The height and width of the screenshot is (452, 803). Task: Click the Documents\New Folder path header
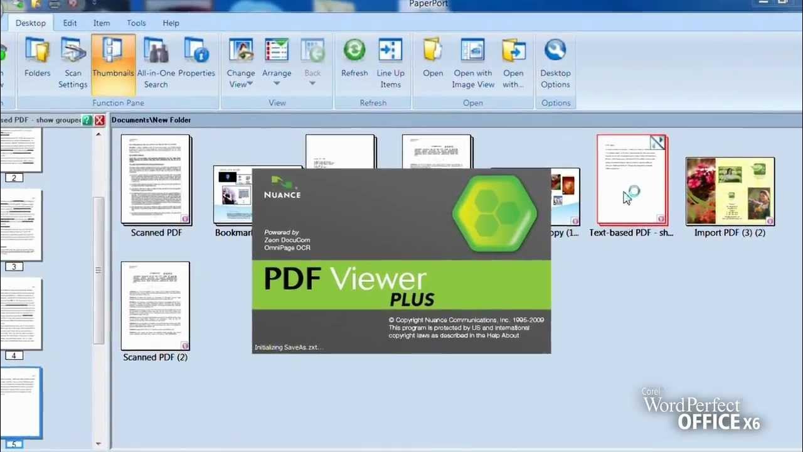[151, 120]
